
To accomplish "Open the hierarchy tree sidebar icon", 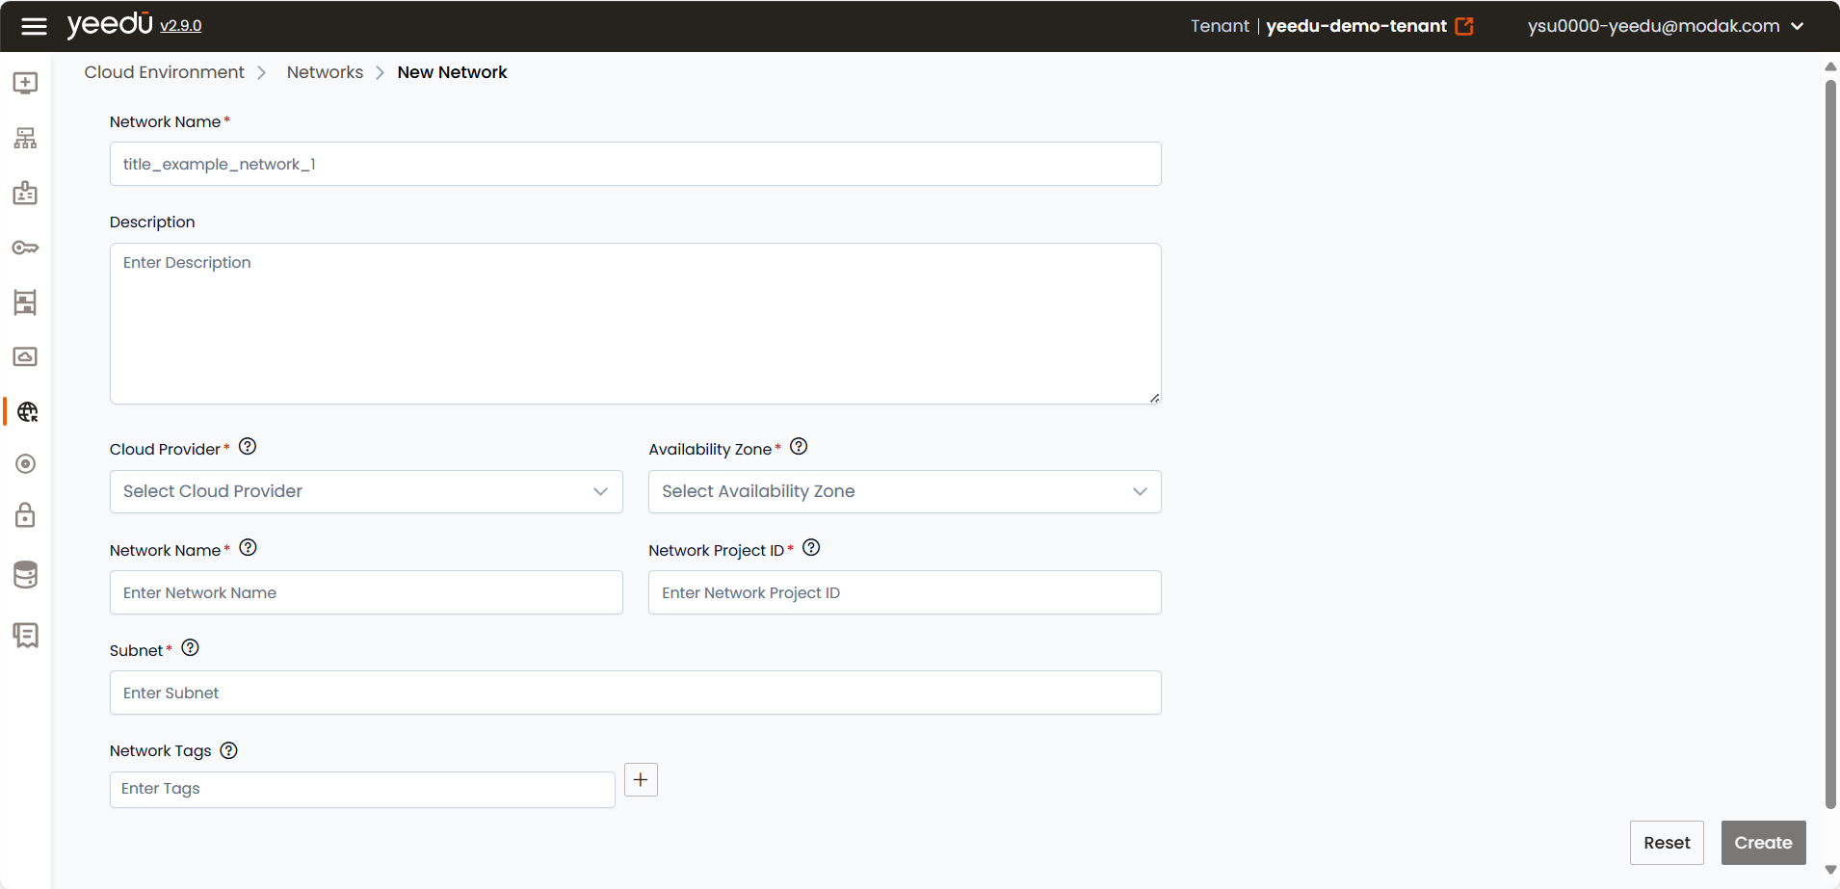I will point(25,138).
